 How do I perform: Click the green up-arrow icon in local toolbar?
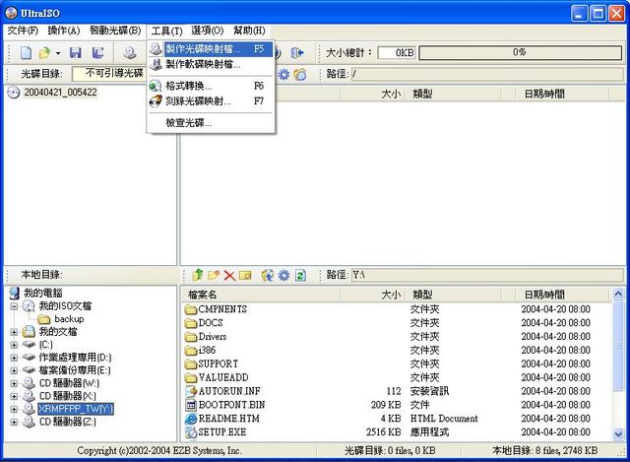198,275
